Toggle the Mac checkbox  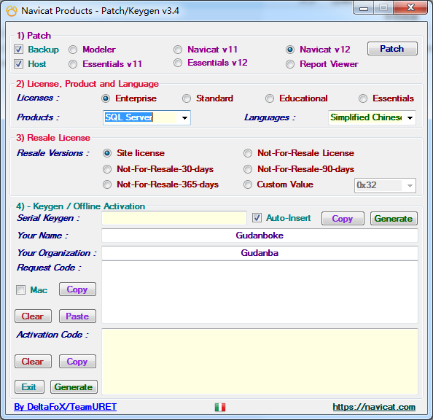click(x=20, y=290)
